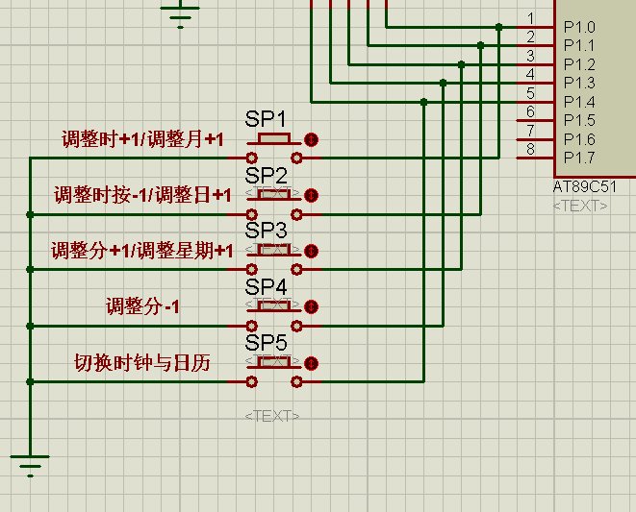
Task: Select the text 调整时+1/调整月+1
Action: pyautogui.click(x=142, y=139)
